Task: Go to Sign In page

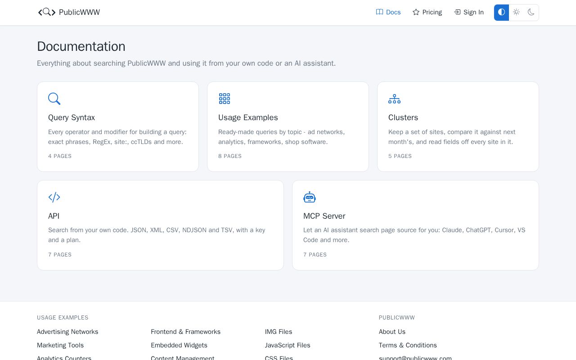Action: [x=469, y=12]
